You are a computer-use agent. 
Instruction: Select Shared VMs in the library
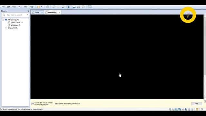click(x=13, y=28)
